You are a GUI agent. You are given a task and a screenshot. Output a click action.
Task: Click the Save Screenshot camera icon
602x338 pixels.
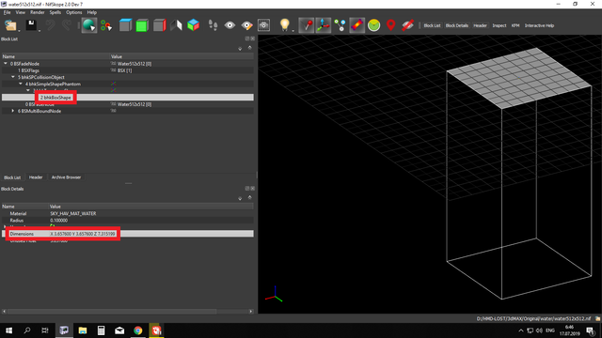(x=263, y=25)
